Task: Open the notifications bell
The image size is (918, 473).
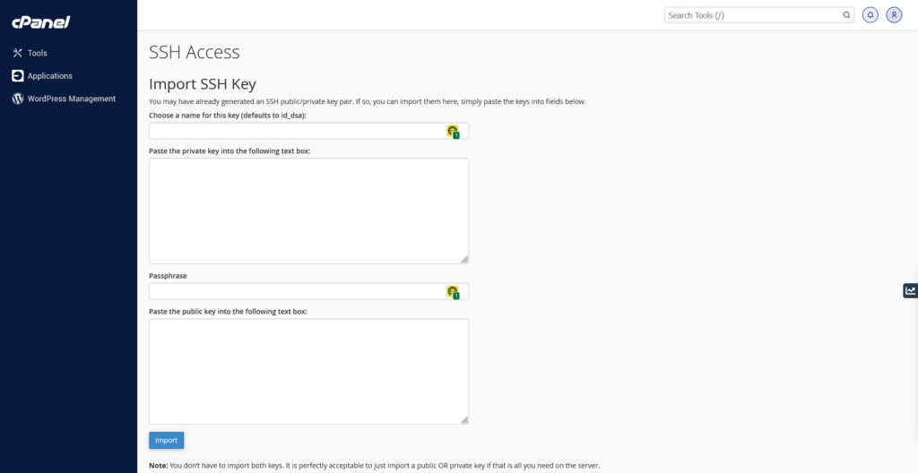Action: [870, 15]
